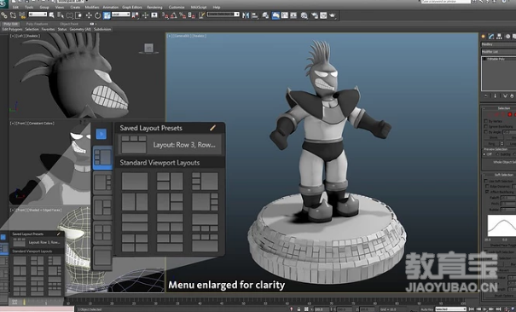Select the Off preview selection radio

pyautogui.click(x=484, y=154)
